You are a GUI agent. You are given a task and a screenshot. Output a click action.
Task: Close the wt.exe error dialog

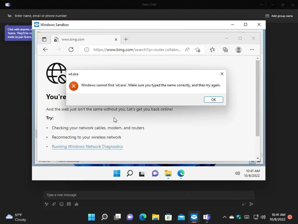(222, 74)
